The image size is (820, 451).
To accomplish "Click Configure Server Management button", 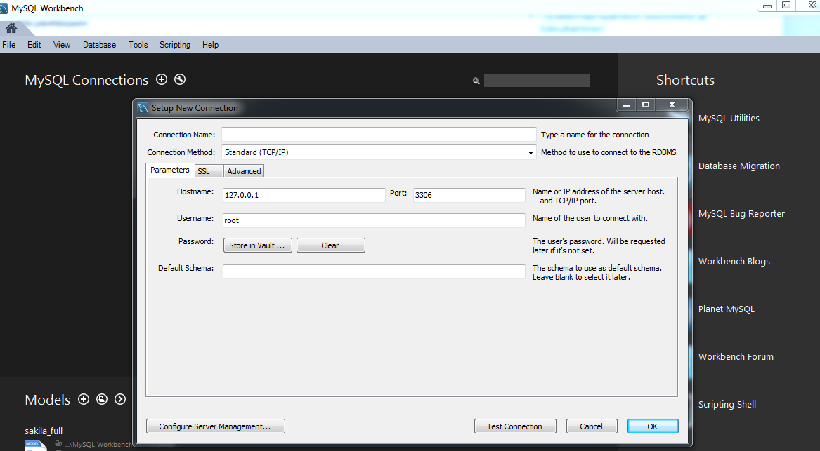I will click(x=215, y=426).
